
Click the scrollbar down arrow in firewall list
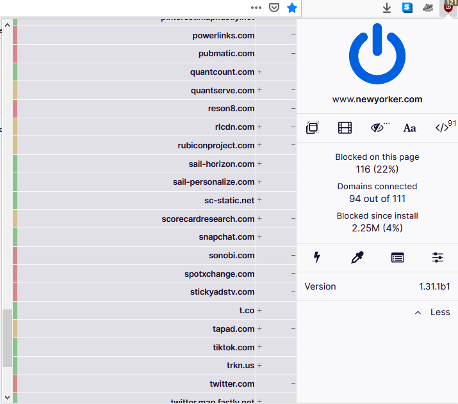tap(7, 398)
